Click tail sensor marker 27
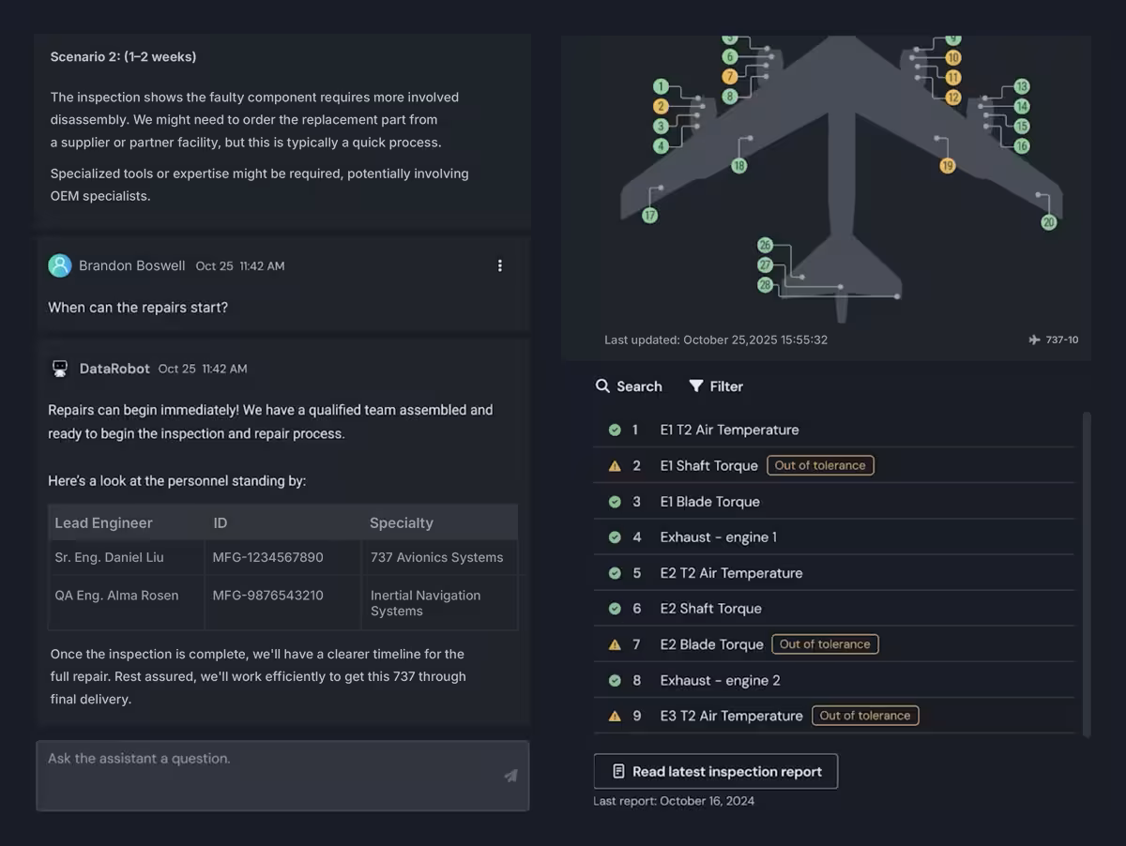Image resolution: width=1126 pixels, height=846 pixels. pyautogui.click(x=765, y=265)
